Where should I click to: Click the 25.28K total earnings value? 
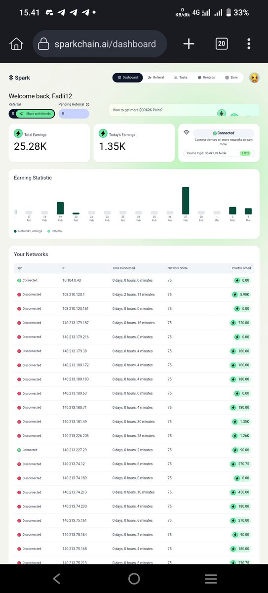tap(30, 146)
